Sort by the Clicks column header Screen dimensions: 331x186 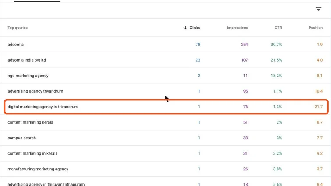(195, 28)
